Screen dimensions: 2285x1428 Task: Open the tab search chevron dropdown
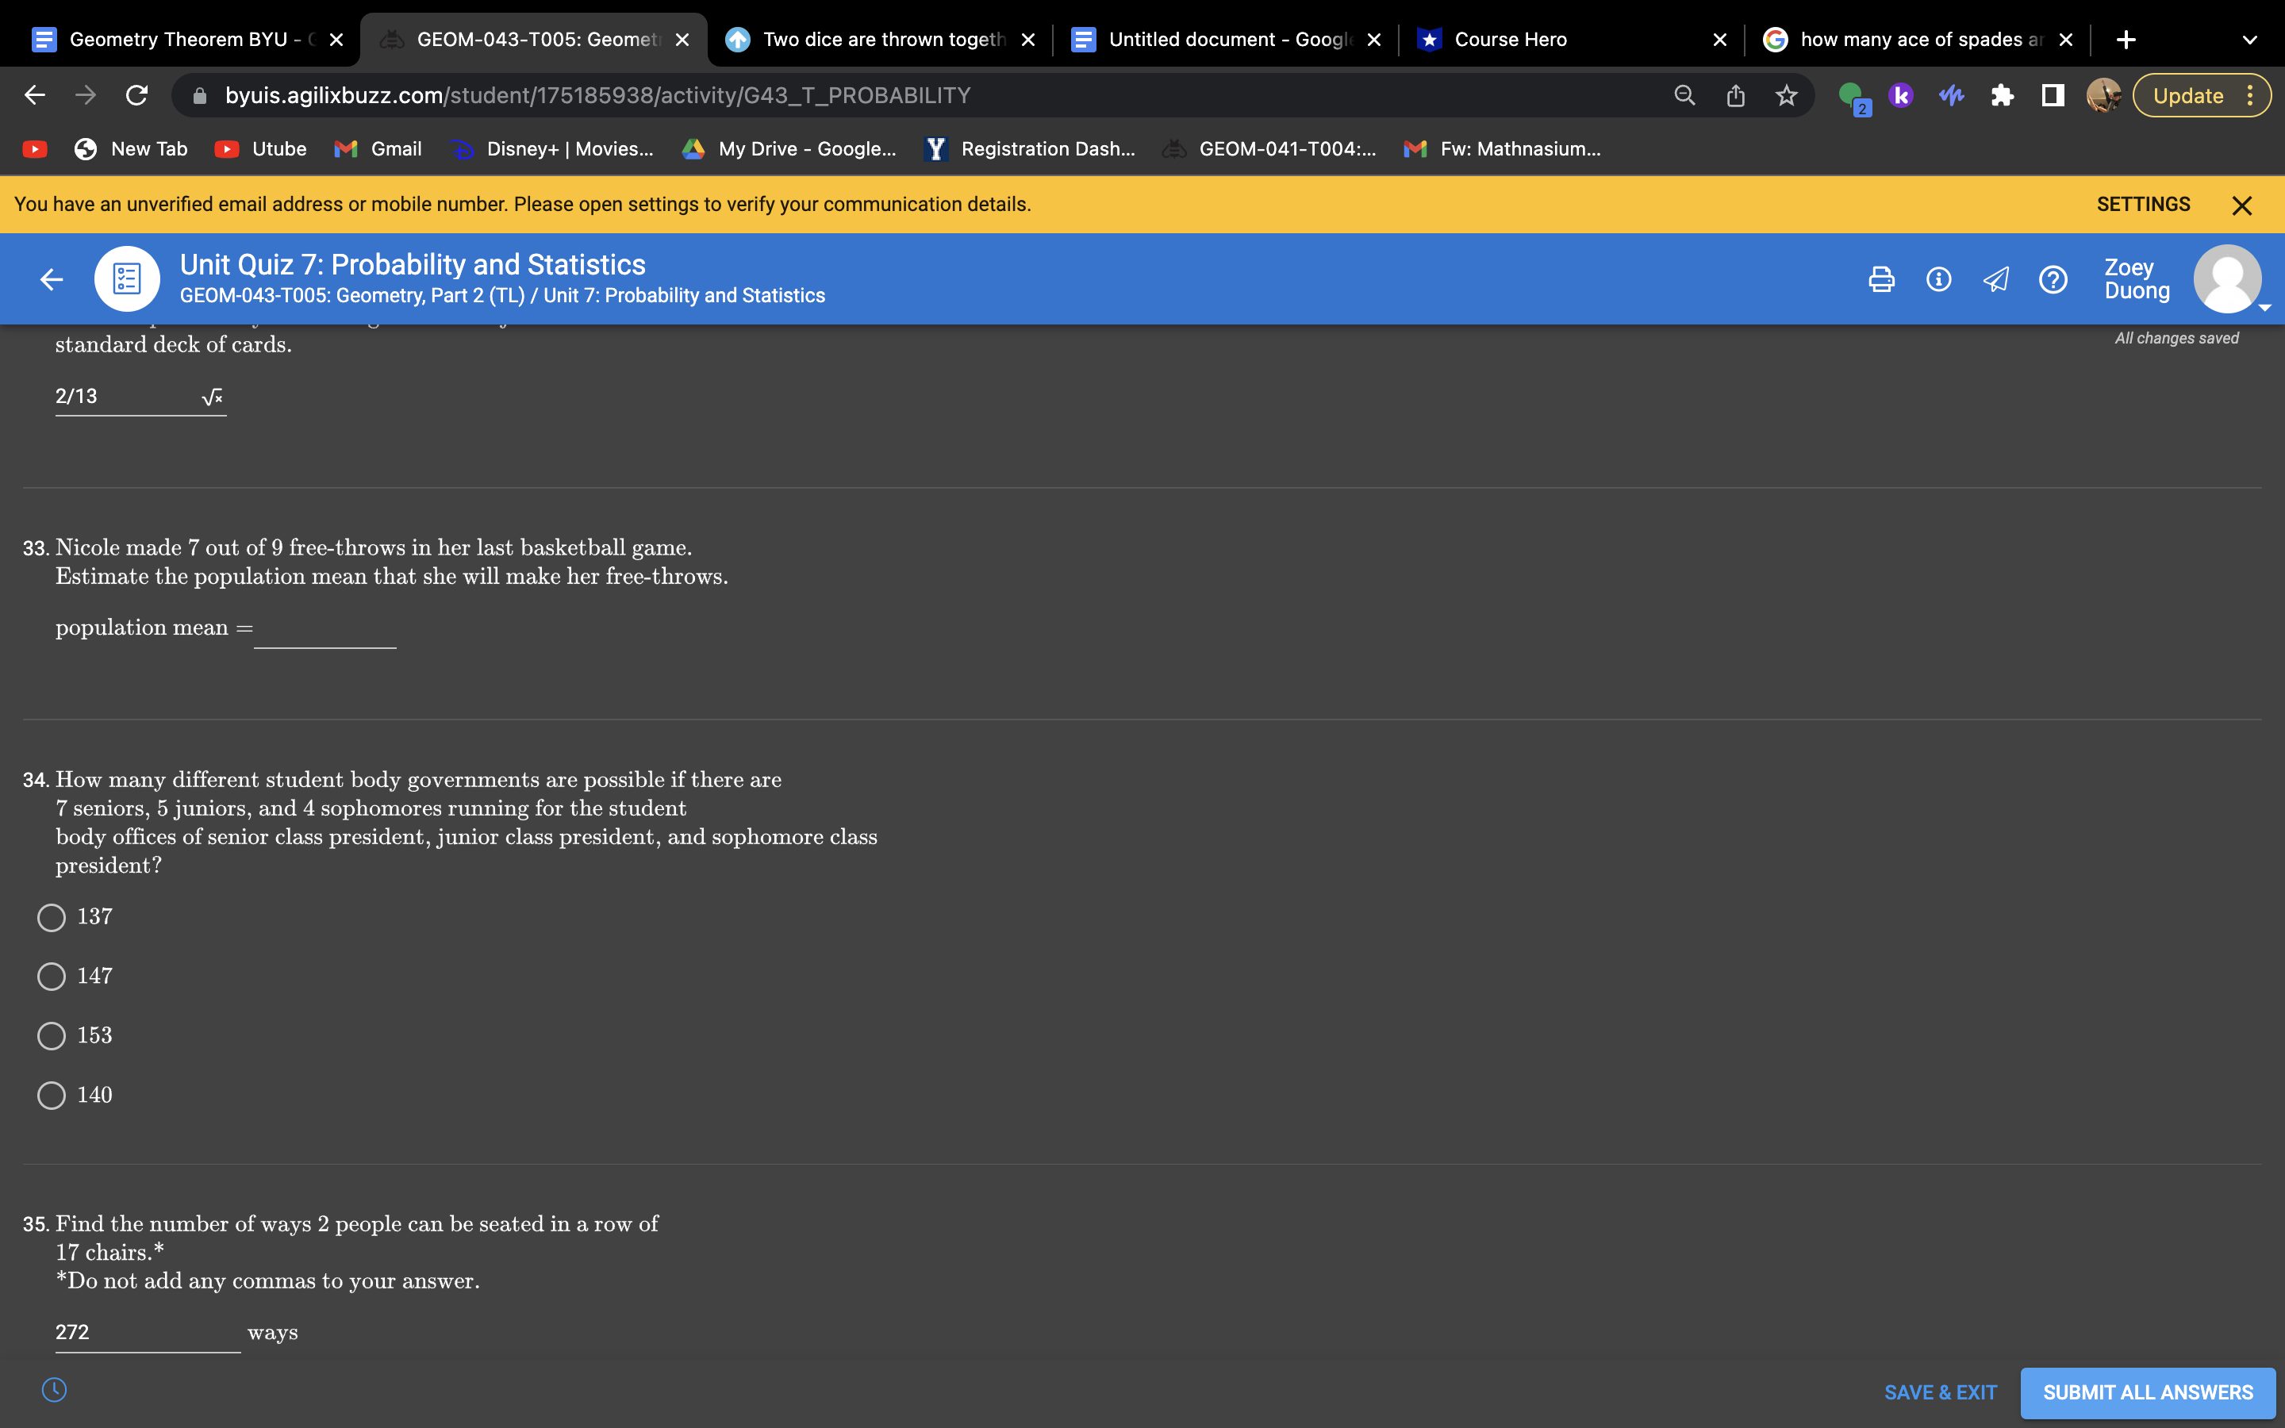coord(2249,40)
